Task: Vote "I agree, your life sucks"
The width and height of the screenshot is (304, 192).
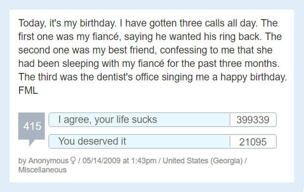Action: coord(139,120)
